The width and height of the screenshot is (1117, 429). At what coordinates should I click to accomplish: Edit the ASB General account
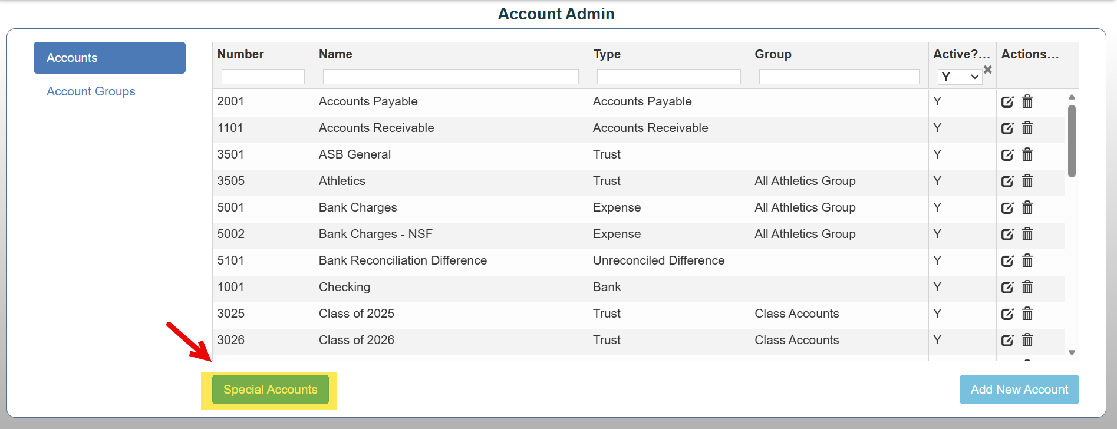[1007, 154]
